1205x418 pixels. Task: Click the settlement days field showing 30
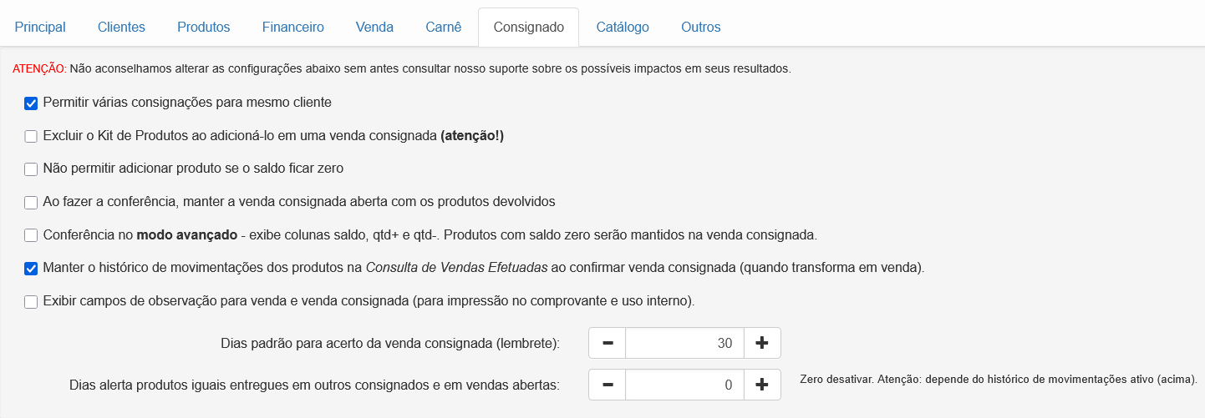coord(684,343)
